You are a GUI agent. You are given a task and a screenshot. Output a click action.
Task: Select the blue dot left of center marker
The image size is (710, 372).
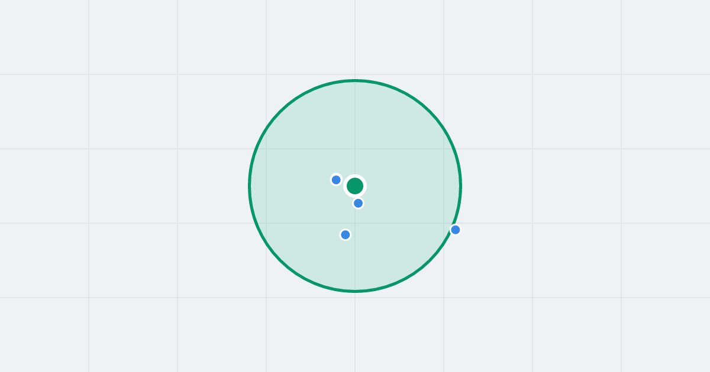click(x=336, y=180)
